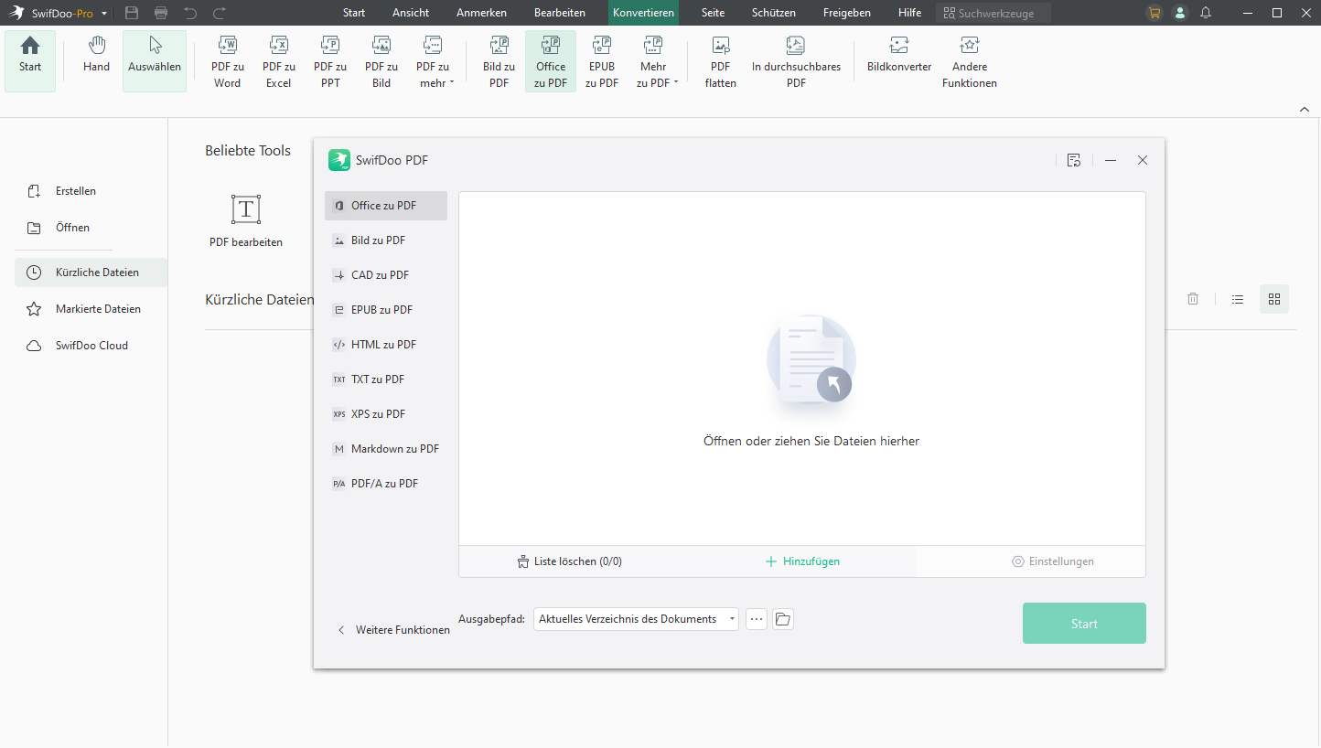Screen dimensions: 1321x748
Task: Expand PDF zu mehr options
Action: tap(433, 61)
